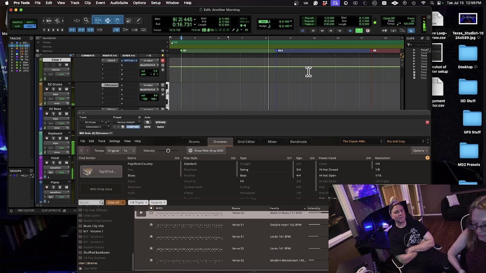Play the Black in Blues groove preview

click(x=141, y=213)
